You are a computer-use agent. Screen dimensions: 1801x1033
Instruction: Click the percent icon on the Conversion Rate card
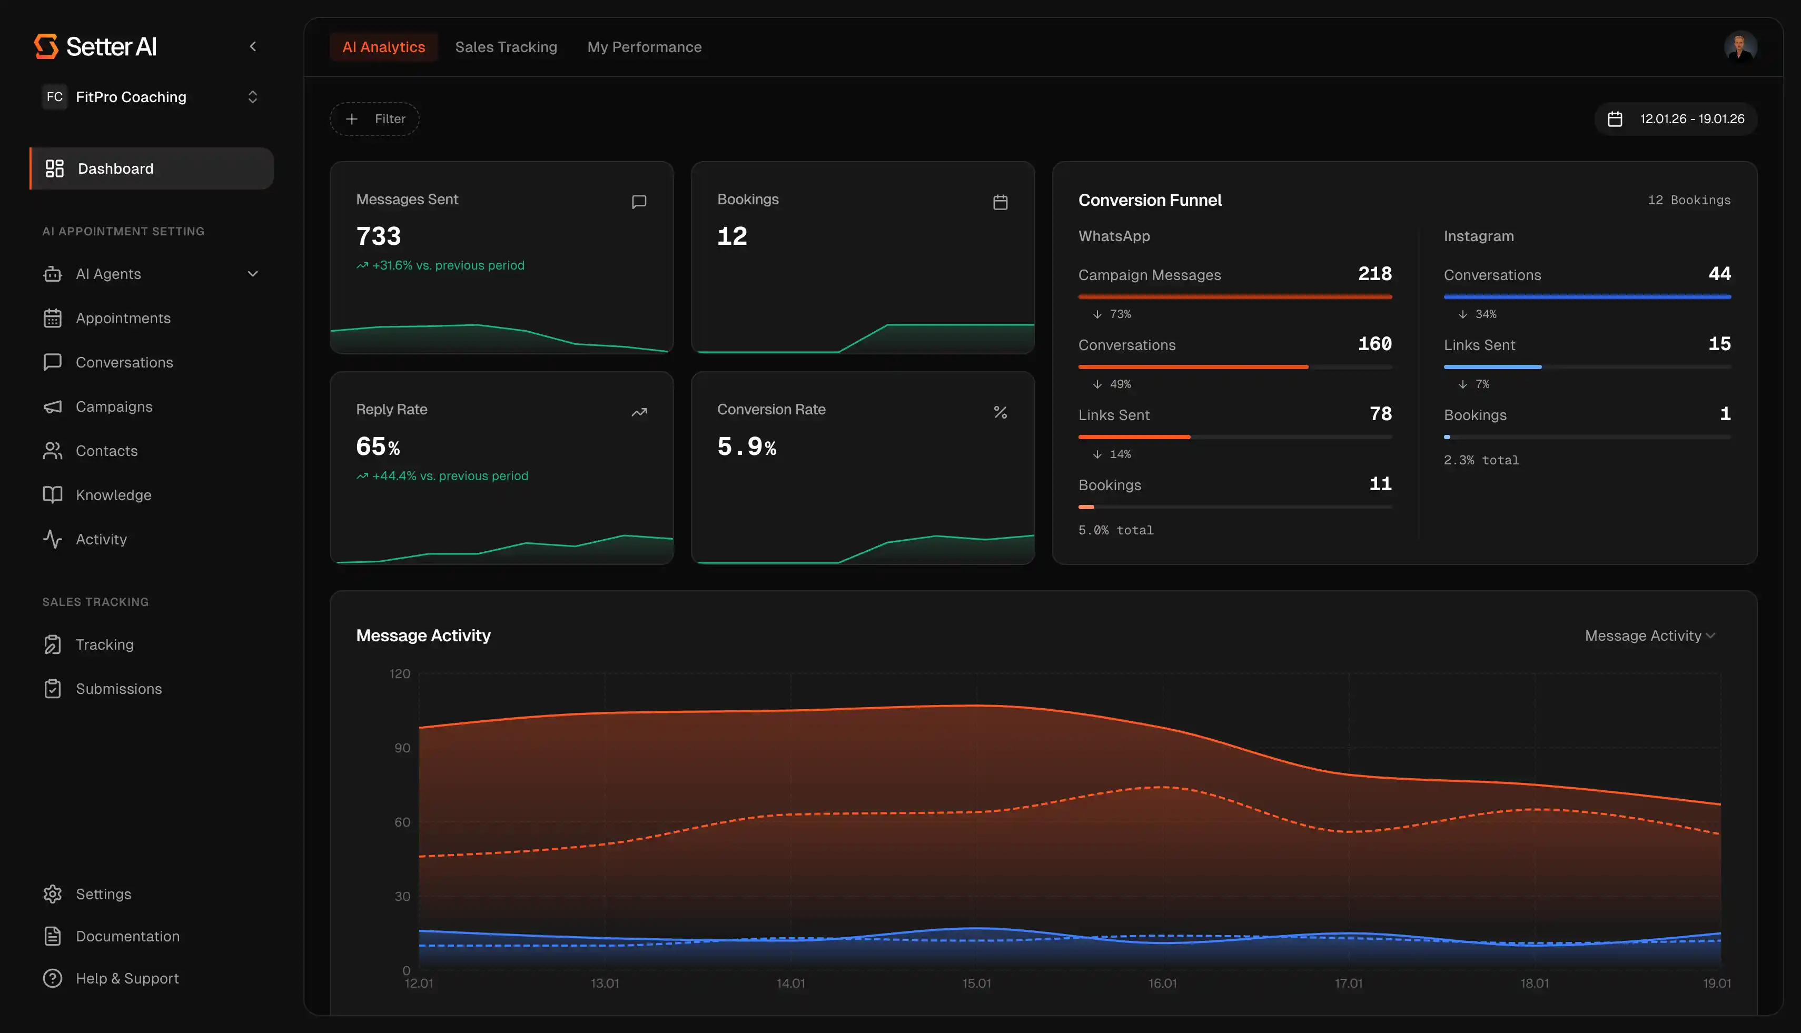tap(1000, 412)
